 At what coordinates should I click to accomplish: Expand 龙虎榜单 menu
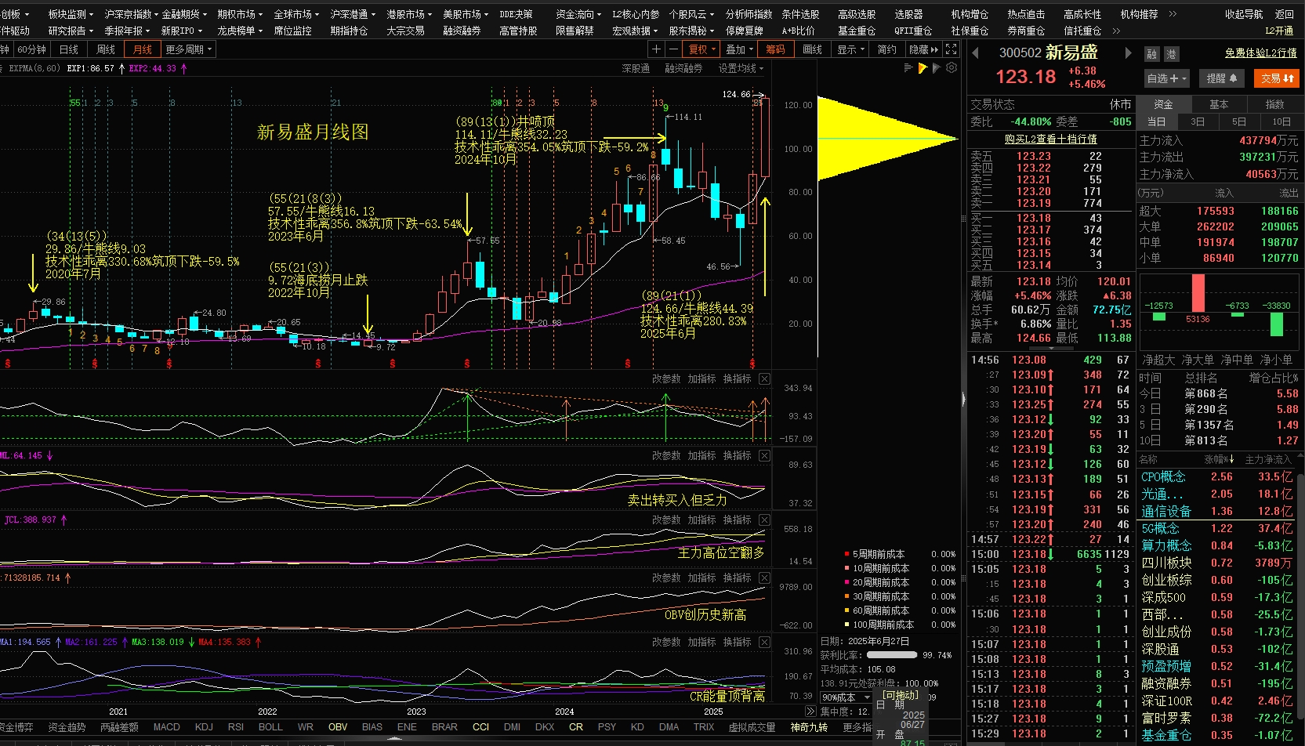(240, 31)
